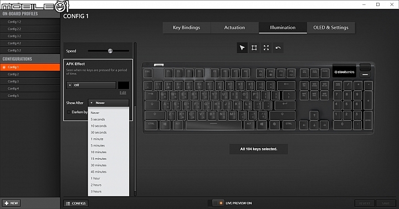The image size is (399, 209).
Task: Click the effects panel vertical scrollbar
Action: (x=135, y=119)
